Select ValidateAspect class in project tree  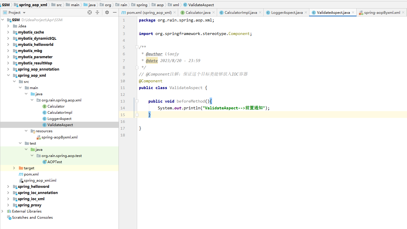pos(60,125)
